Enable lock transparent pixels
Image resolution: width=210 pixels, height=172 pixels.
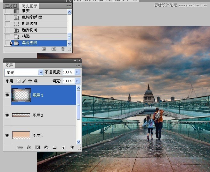tap(18, 81)
